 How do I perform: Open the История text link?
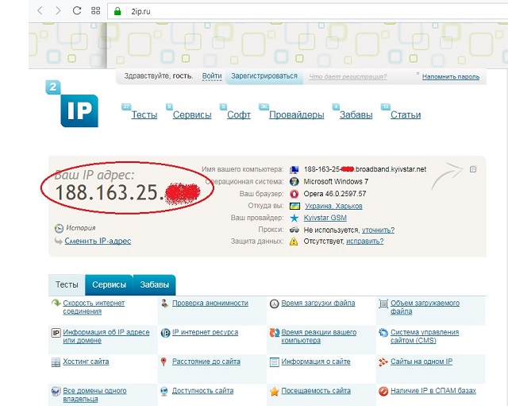pos(81,228)
